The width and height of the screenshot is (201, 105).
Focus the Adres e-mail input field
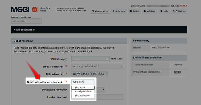[x=26, y=21]
